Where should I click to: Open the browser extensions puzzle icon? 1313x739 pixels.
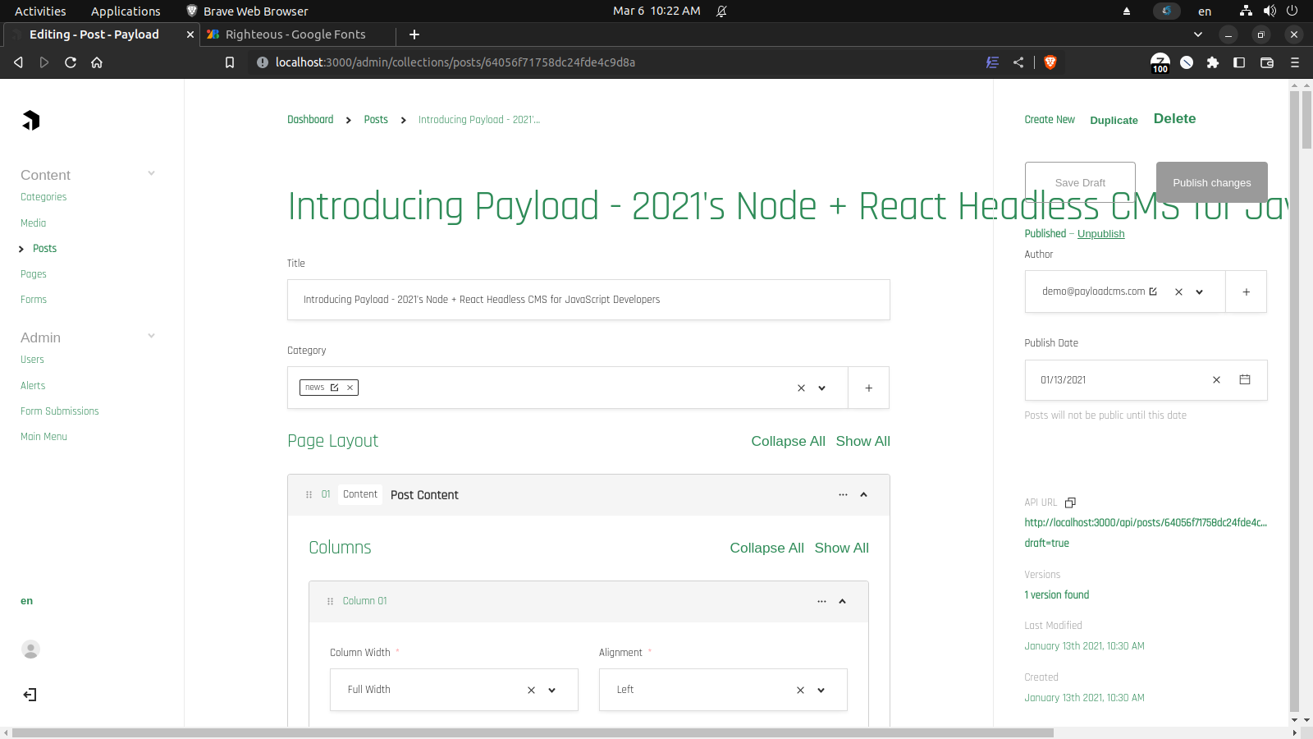click(x=1213, y=62)
